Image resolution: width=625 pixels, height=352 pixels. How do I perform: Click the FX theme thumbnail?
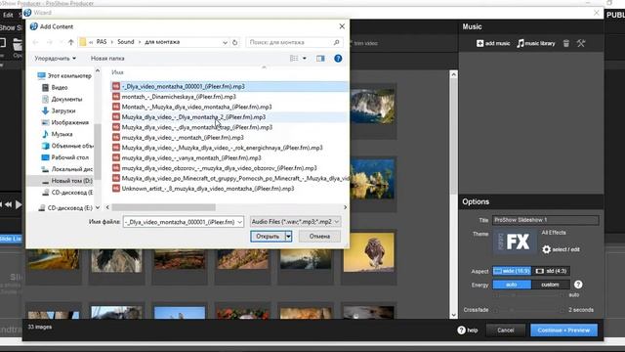coord(515,242)
